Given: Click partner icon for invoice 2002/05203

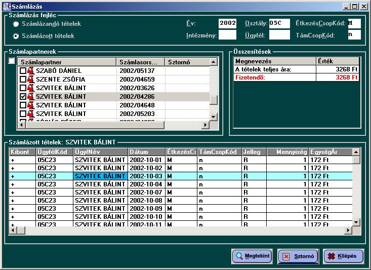Looking at the screenshot, I should [31, 114].
